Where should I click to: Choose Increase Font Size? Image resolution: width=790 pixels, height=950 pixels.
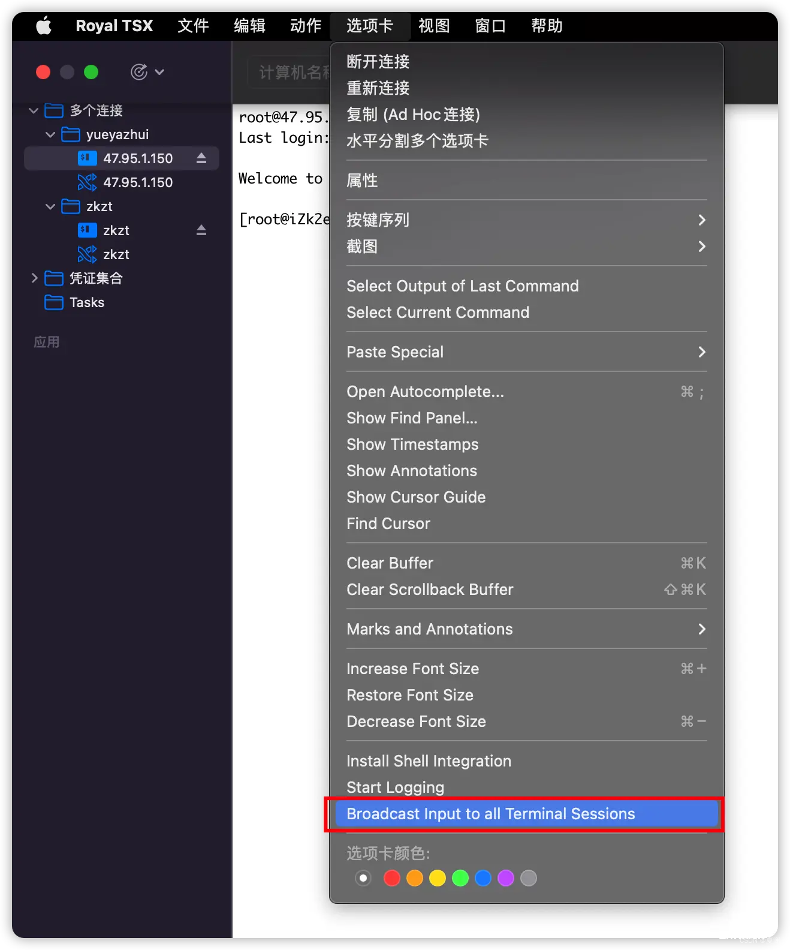tap(526, 669)
